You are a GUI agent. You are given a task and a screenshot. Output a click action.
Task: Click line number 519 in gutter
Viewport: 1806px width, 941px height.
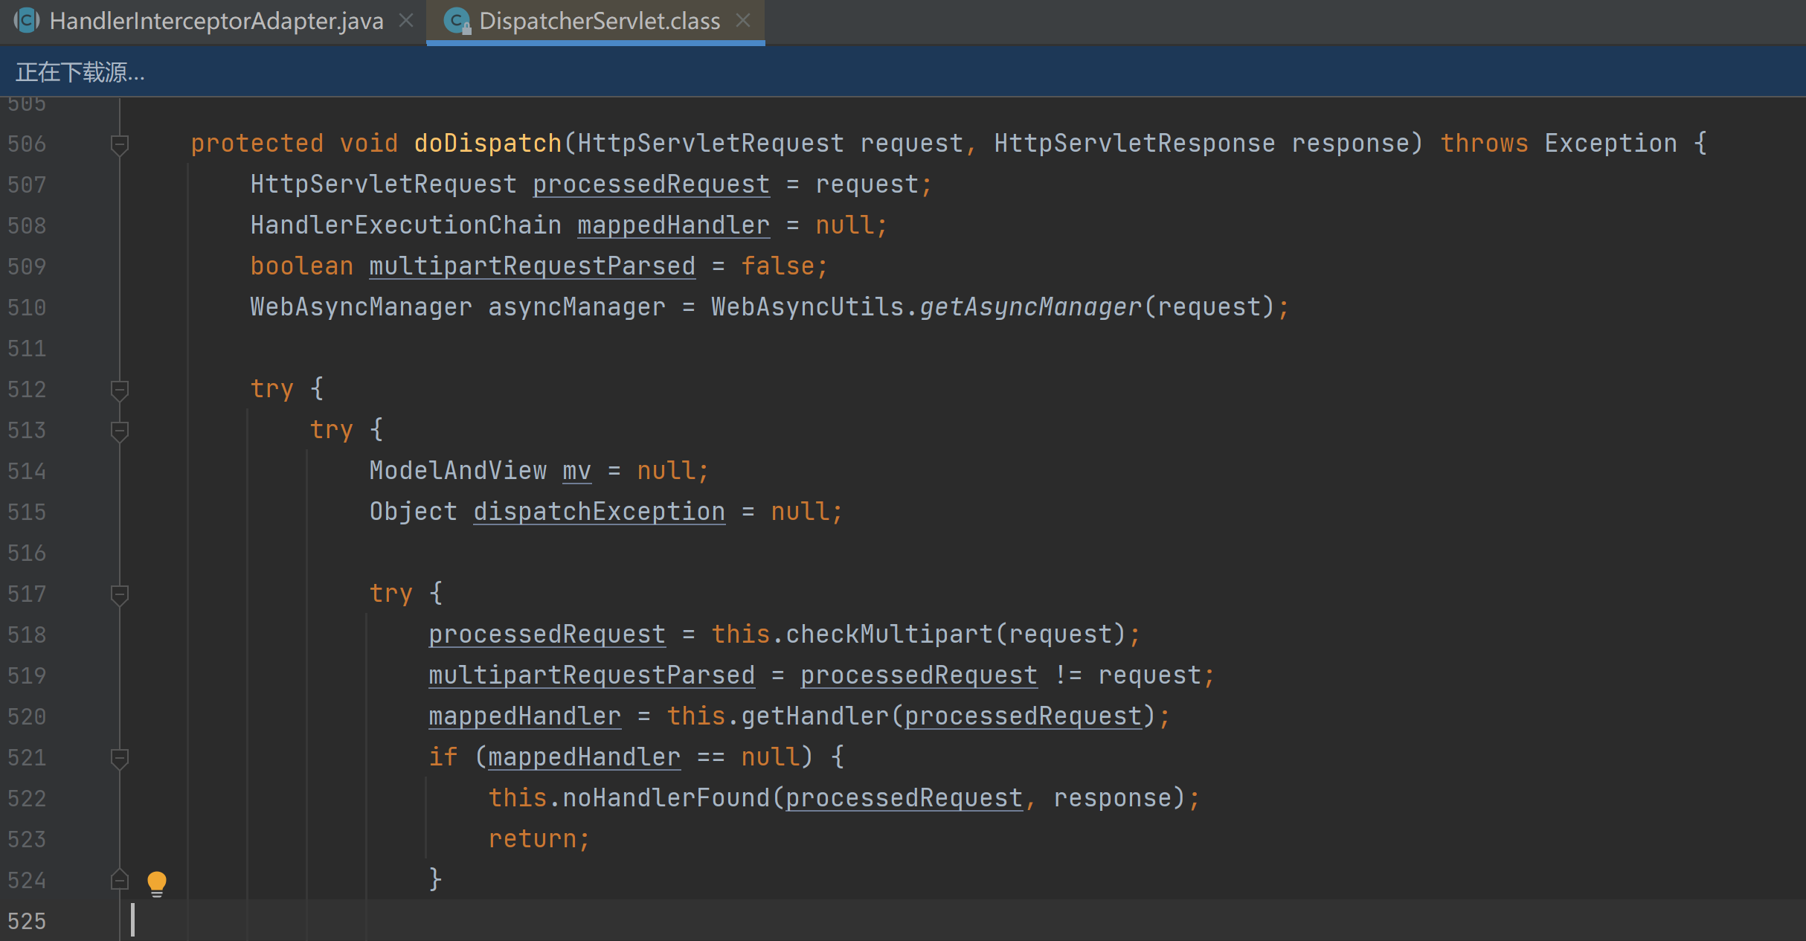pos(27,675)
